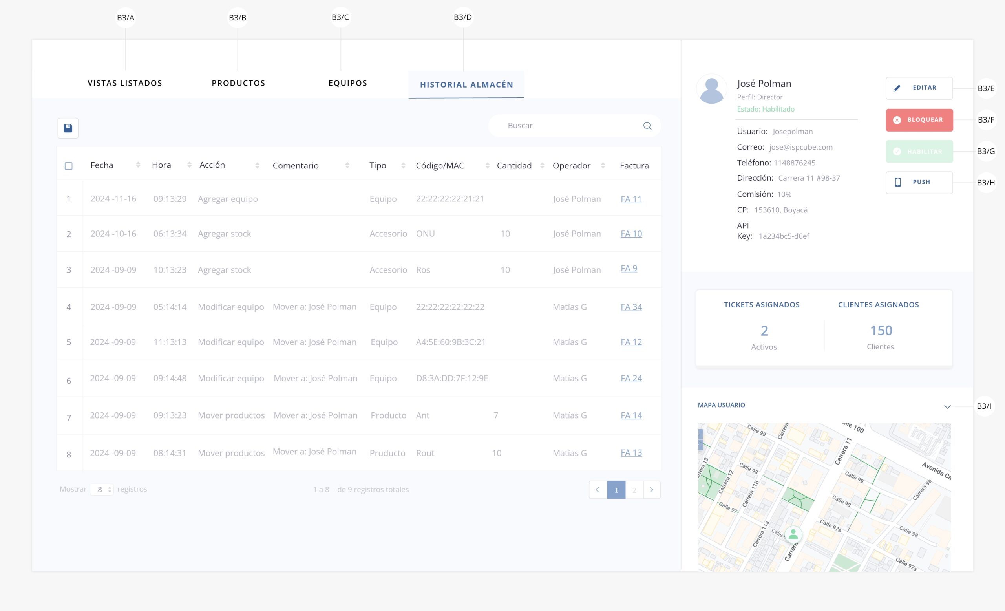This screenshot has height=611, width=1005.
Task: Open invoice link FA 11
Action: [630, 199]
